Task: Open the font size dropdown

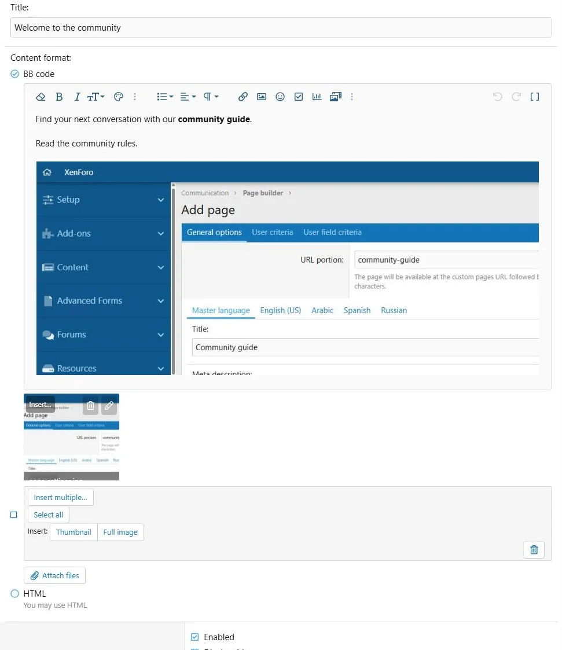Action: (95, 97)
